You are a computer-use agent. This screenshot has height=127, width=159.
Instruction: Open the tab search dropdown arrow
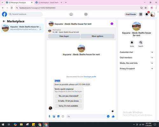pos(3,3)
